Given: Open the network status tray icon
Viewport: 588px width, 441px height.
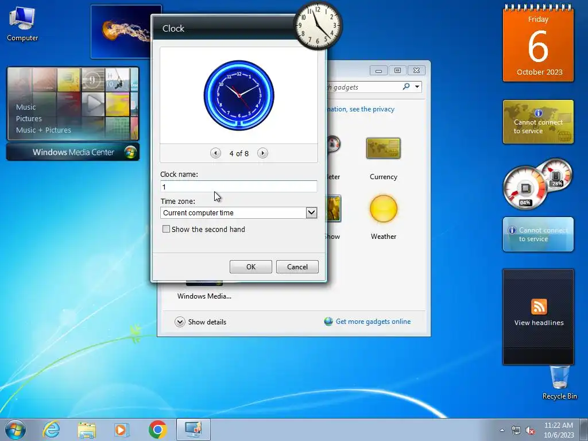Looking at the screenshot, I should [x=516, y=431].
